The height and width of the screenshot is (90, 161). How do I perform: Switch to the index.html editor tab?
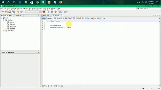pyautogui.click(x=46, y=15)
